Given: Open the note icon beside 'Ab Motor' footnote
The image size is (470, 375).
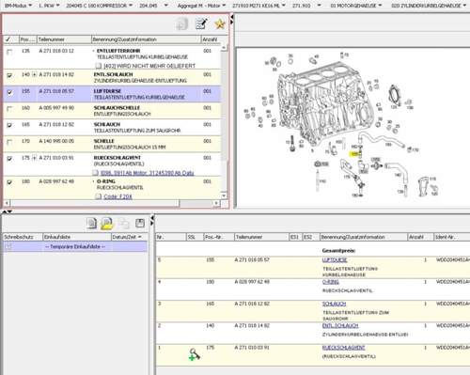Looking at the screenshot, I should click(95, 173).
